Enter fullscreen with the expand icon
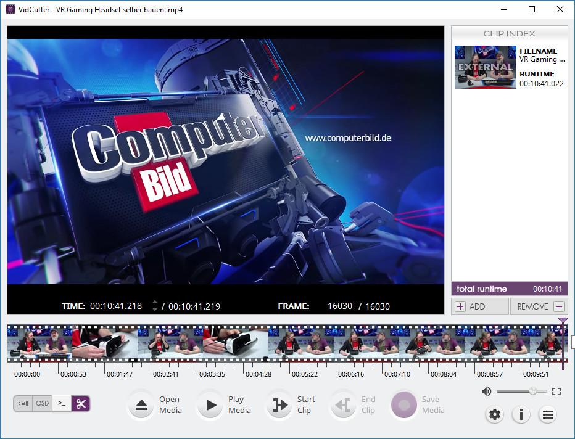 [556, 391]
